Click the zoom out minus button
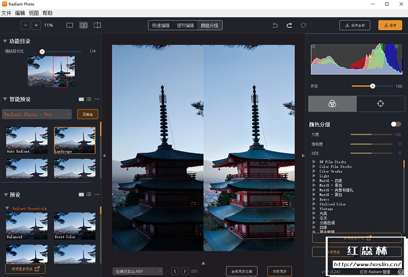 pyautogui.click(x=26, y=25)
